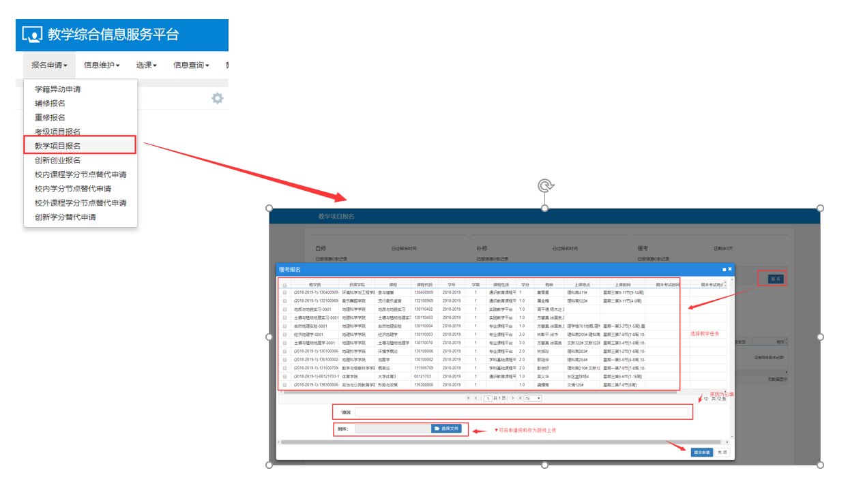Go to last page in table pager
The height and width of the screenshot is (477, 848).
[x=520, y=398]
